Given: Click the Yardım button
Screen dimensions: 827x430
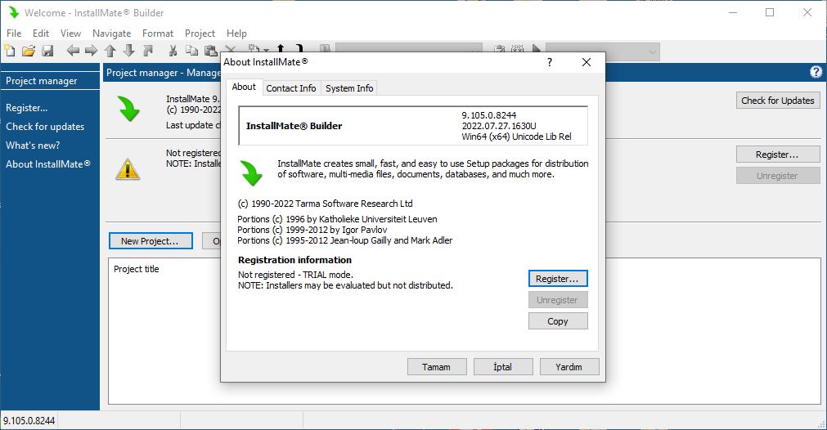Looking at the screenshot, I should tap(569, 367).
